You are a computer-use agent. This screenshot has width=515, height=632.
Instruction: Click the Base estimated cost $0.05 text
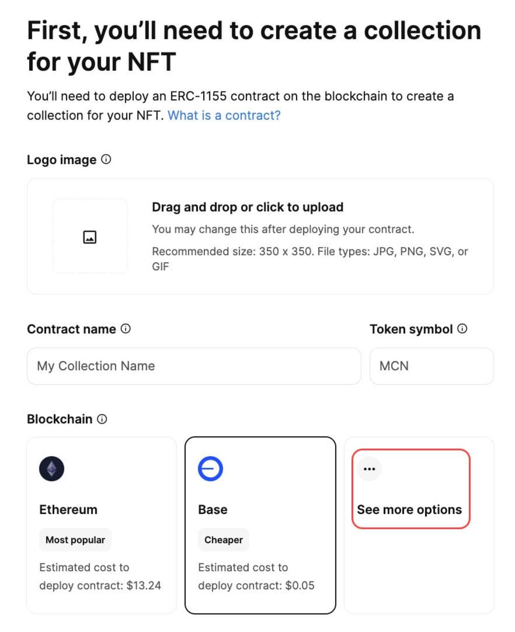[x=257, y=576]
